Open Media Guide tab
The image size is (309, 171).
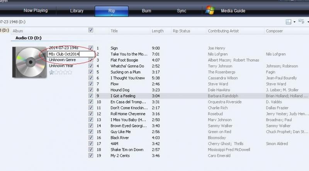(x=233, y=11)
